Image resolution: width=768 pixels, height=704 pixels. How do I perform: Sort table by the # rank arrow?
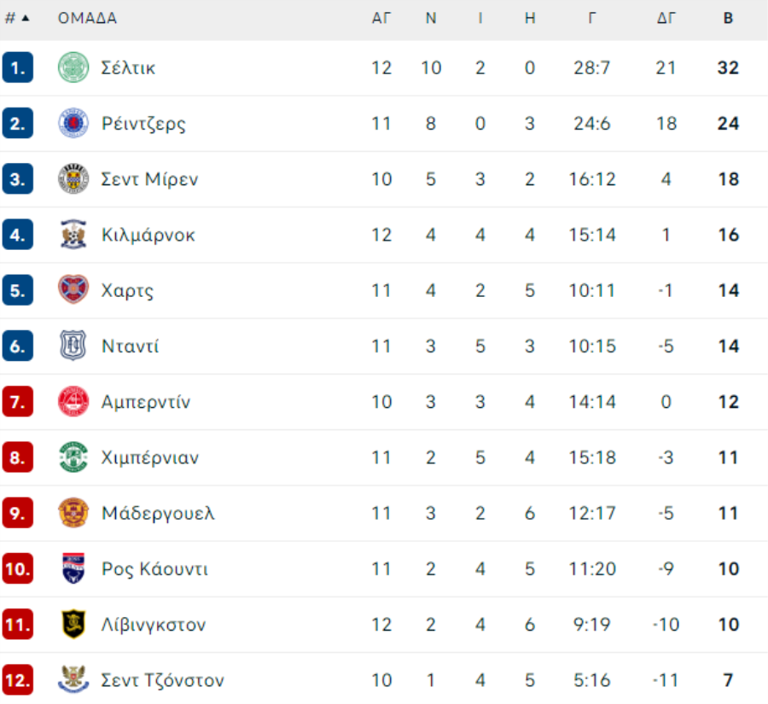point(26,18)
